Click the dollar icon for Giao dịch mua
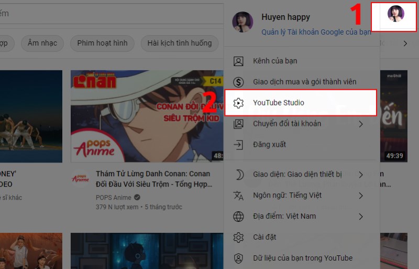 238,82
